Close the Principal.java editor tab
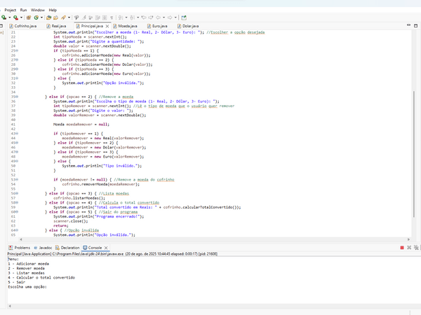The height and width of the screenshot is (315, 421). (107, 26)
